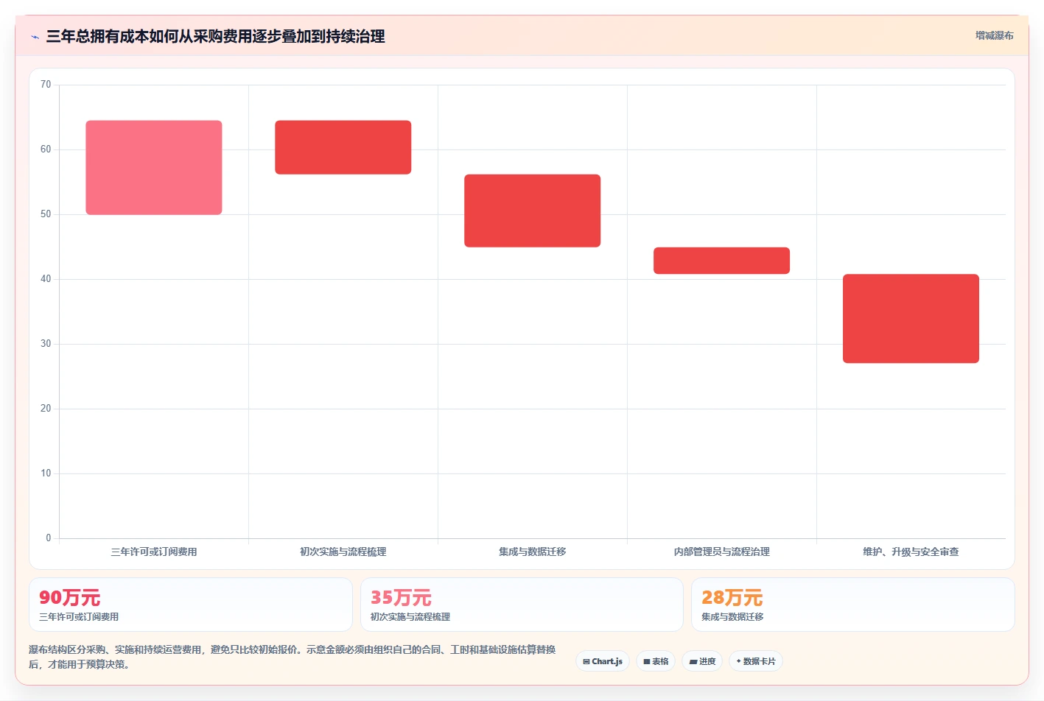1044x701 pixels.
Task: Click the pink 三年许可或订阅费用 waterfall bar
Action: pyautogui.click(x=154, y=168)
